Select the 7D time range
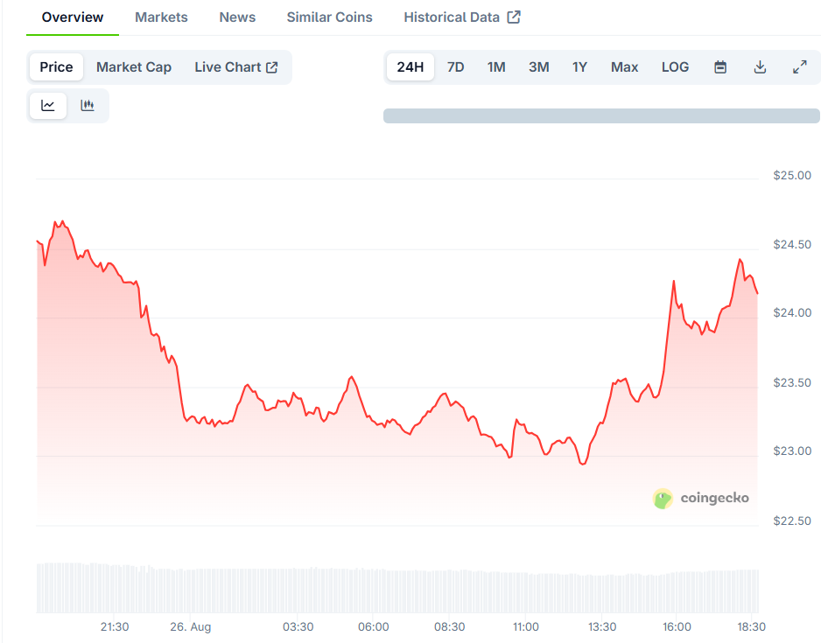 [x=455, y=67]
